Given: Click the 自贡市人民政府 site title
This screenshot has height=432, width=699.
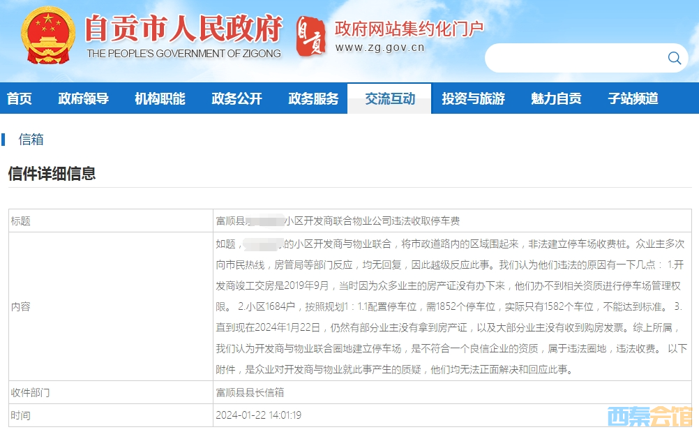Looking at the screenshot, I should click(183, 29).
